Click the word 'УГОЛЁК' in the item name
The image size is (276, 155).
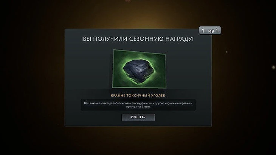point(156,95)
